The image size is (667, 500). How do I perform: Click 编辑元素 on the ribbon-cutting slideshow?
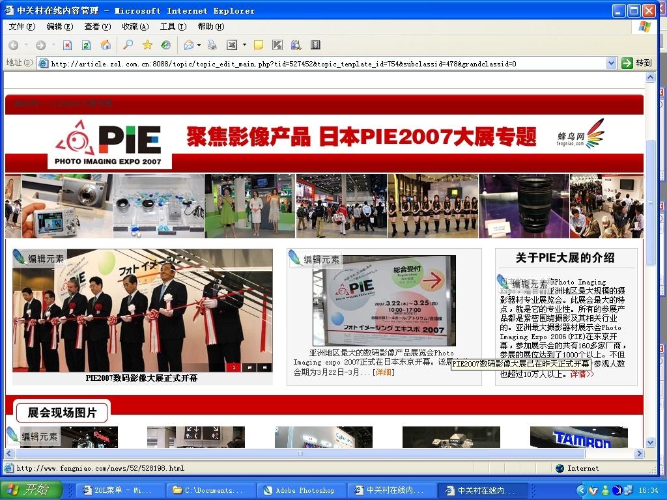click(x=39, y=258)
